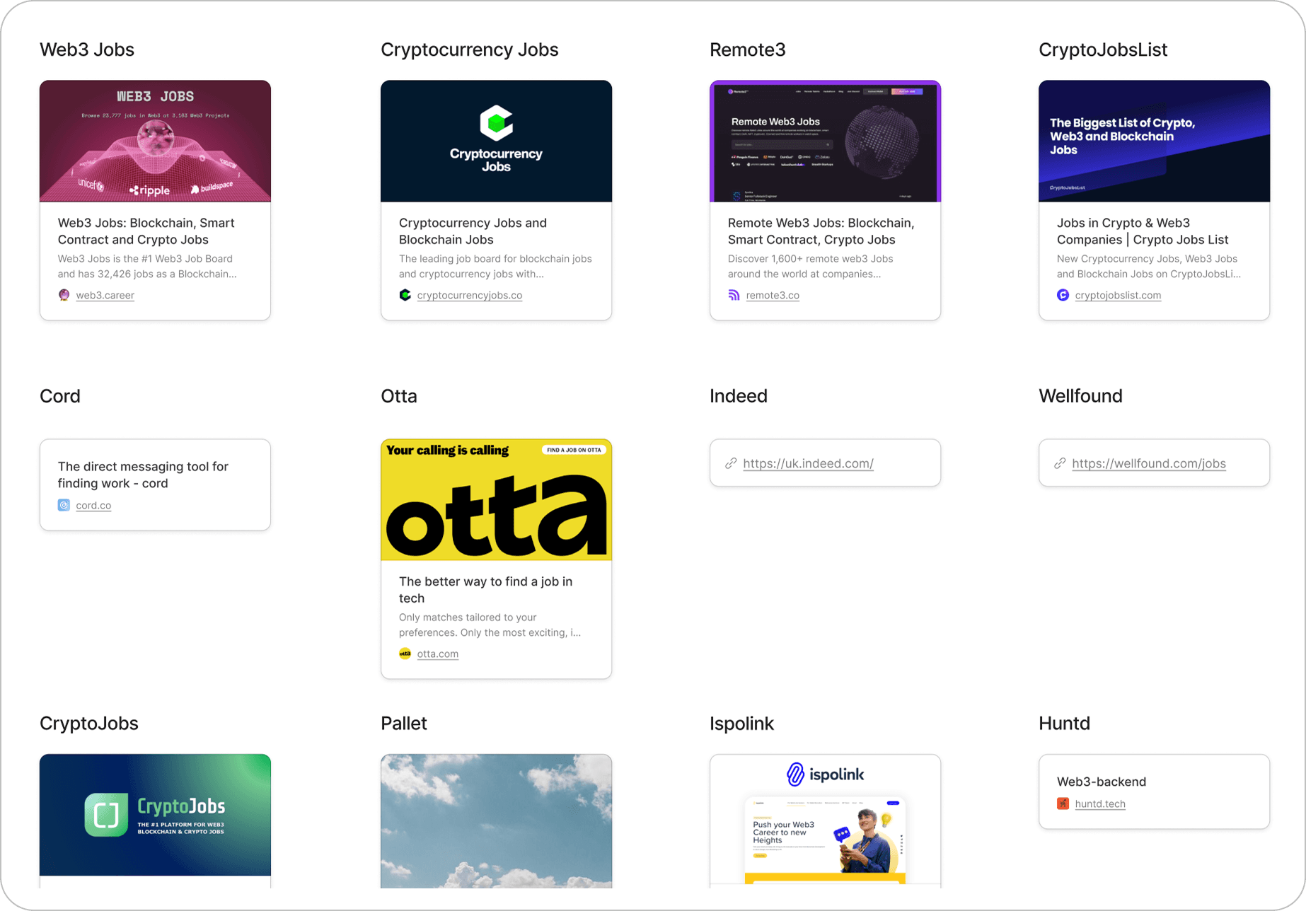Click 'Web3 Jobs is the #1 Web3 Job Board' description
This screenshot has height=911, width=1306.
pyautogui.click(x=147, y=267)
